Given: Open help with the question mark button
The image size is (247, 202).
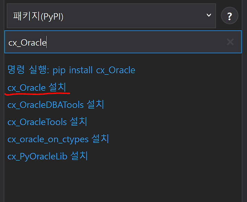Looking at the screenshot, I should pyautogui.click(x=230, y=15).
